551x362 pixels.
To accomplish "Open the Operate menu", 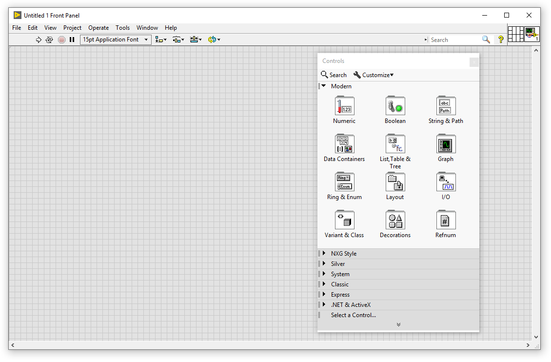I will (x=98, y=28).
